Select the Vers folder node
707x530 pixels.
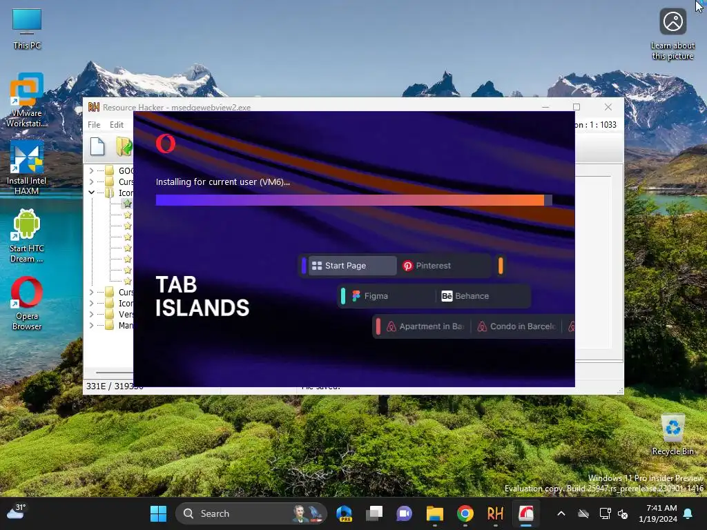(x=126, y=314)
